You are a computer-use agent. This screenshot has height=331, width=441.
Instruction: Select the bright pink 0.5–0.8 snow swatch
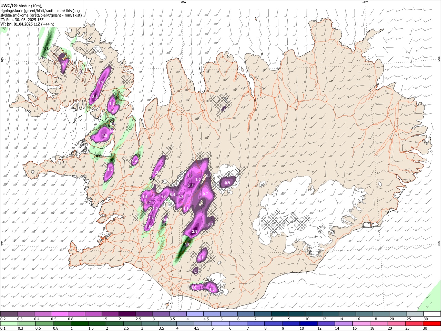(60, 314)
